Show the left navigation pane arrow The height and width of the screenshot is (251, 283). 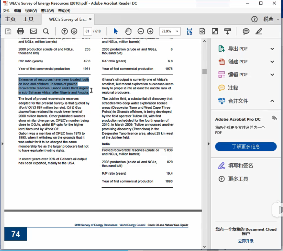tap(2, 144)
